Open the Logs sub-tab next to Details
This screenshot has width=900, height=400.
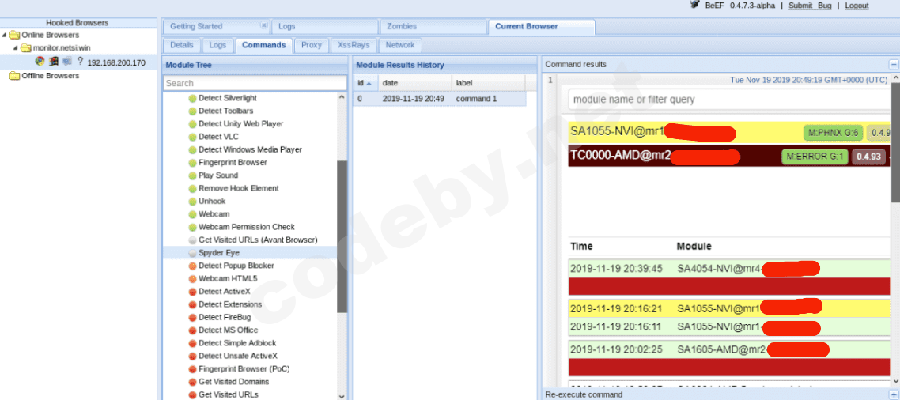(x=217, y=45)
